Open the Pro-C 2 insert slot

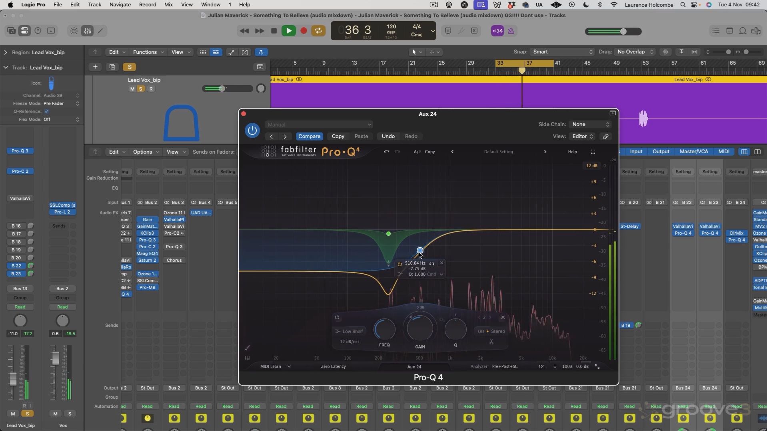coord(20,171)
